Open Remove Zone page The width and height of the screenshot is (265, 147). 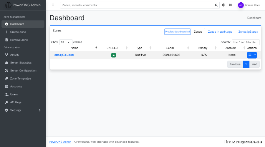(x=23, y=40)
